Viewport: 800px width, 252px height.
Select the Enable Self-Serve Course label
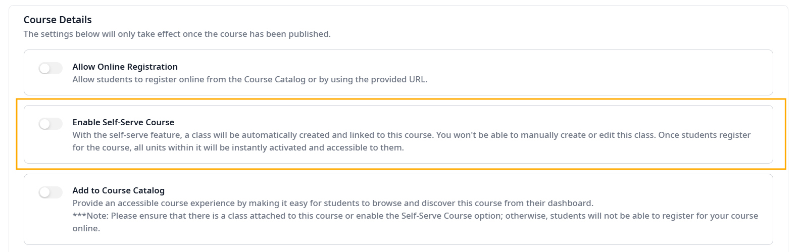click(x=123, y=122)
